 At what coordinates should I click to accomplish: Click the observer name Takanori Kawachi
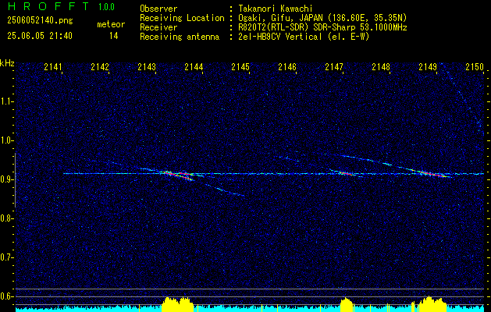click(276, 9)
